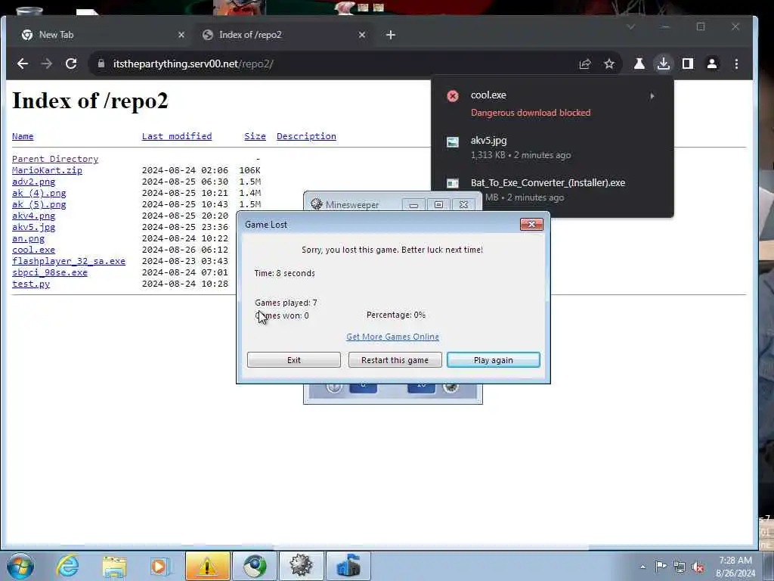
Task: Bookmark this page with the star
Action: click(609, 64)
